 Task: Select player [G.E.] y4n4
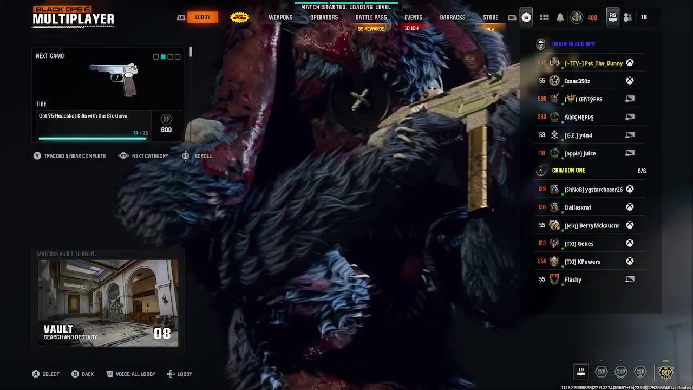tap(590, 135)
